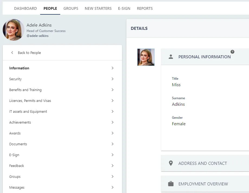Open the E-Sign tab in top navigation
This screenshot has height=193, width=249.
click(x=124, y=8)
